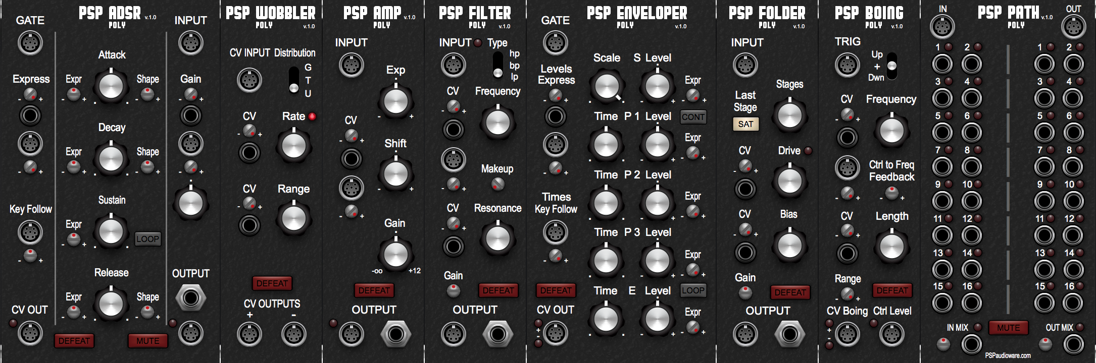Click PSP Filter mono OUTPUT jack
1096x363 pixels.
pos(498,334)
